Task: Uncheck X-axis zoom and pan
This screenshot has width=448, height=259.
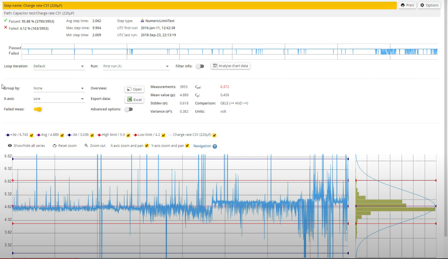Action: (x=147, y=146)
